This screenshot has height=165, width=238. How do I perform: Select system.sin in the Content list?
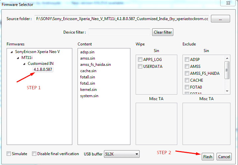[x=89, y=96]
